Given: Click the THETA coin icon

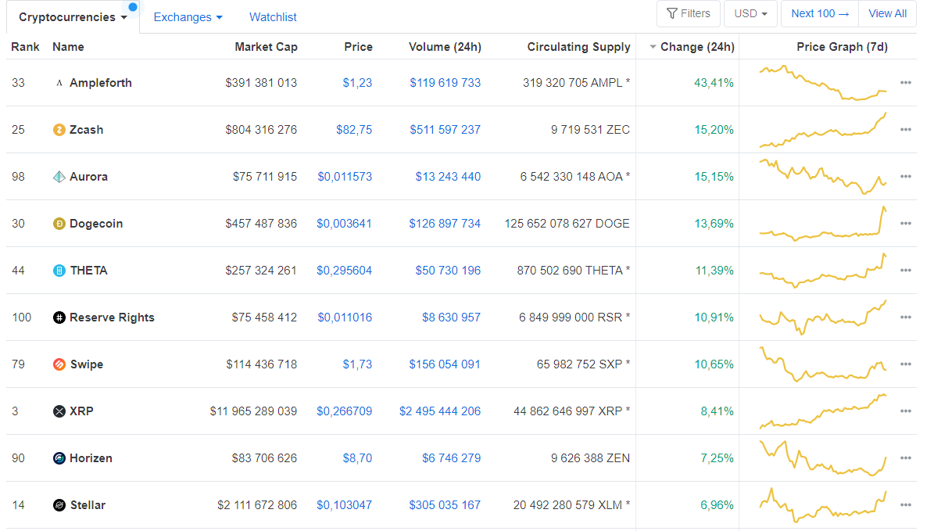Looking at the screenshot, I should (59, 271).
